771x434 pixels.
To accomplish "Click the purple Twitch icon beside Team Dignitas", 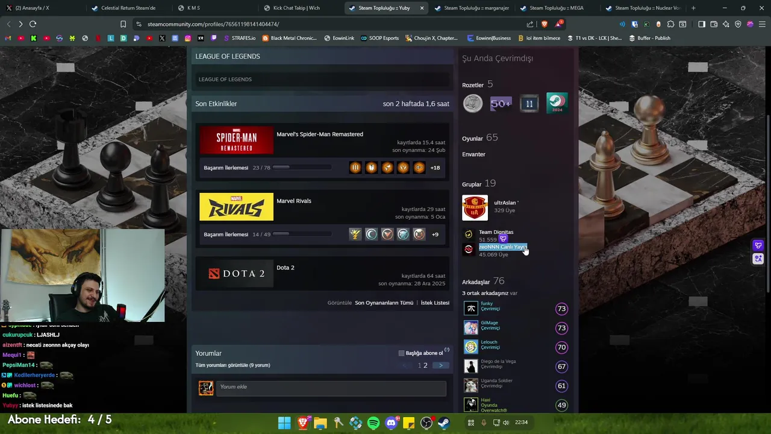I will [x=503, y=239].
